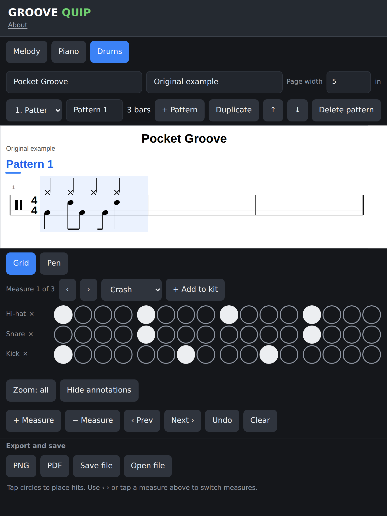Click the Next › button
387x516 pixels.
coord(183,421)
